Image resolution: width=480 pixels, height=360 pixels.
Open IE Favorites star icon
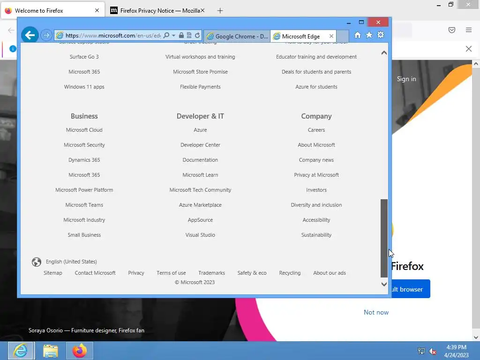[369, 35]
